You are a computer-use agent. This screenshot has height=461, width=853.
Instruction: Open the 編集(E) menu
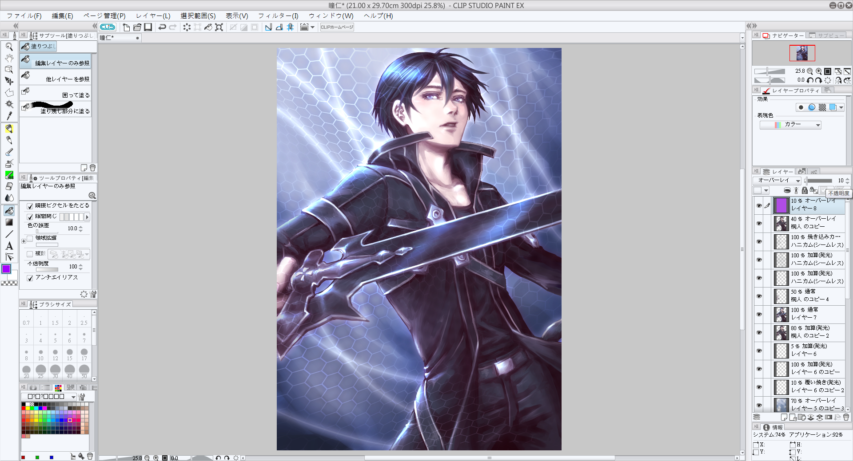(63, 16)
